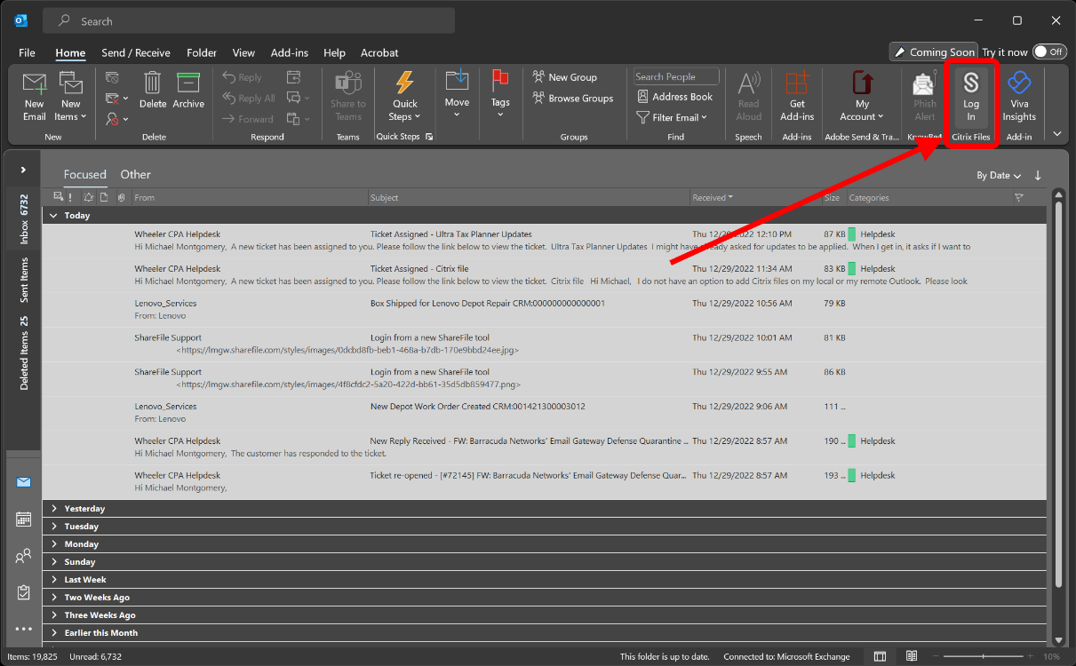Image resolution: width=1076 pixels, height=666 pixels.
Task: Click the attachment column header icon
Action: 121,198
